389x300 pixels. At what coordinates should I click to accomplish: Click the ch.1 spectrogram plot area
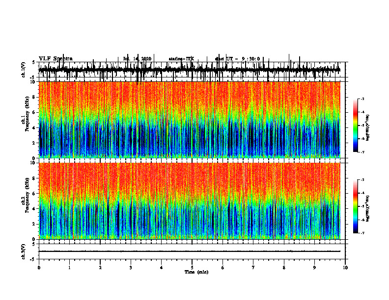coord(190,120)
